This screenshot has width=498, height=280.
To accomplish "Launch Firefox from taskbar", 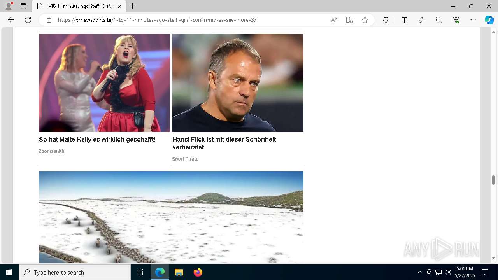I will [198, 272].
